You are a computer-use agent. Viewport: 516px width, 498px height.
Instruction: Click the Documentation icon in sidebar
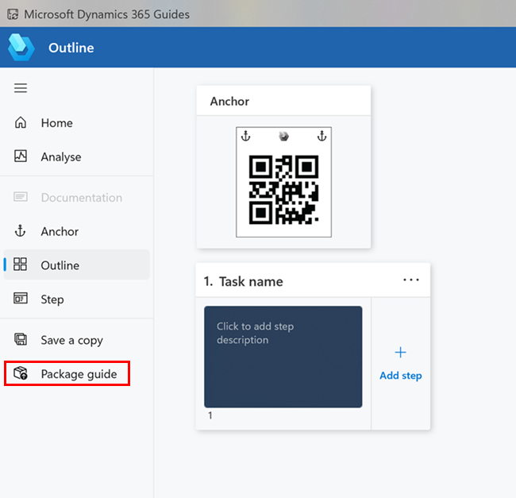pos(21,197)
